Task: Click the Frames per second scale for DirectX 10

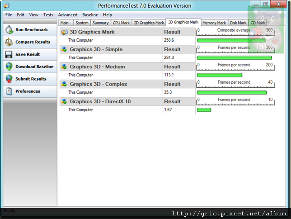Action: (235, 101)
